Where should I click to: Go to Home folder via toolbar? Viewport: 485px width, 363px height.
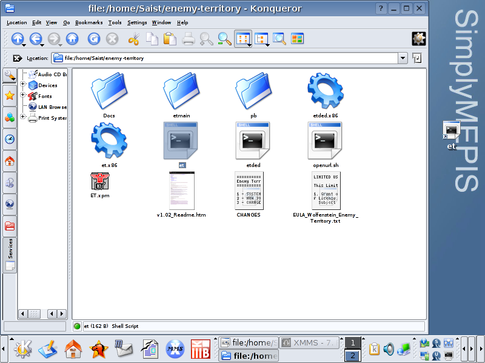click(x=72, y=39)
